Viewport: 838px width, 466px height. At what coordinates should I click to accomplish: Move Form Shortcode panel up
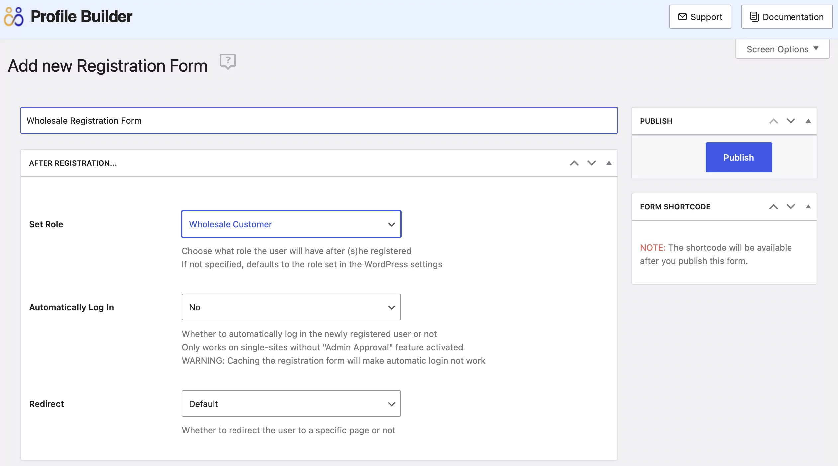tap(774, 207)
